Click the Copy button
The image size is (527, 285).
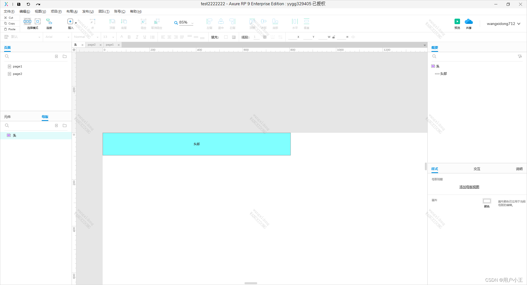[9, 23]
